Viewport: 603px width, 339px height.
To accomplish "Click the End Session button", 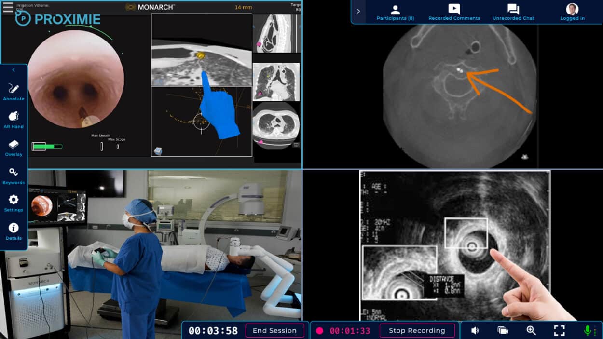I will [274, 330].
